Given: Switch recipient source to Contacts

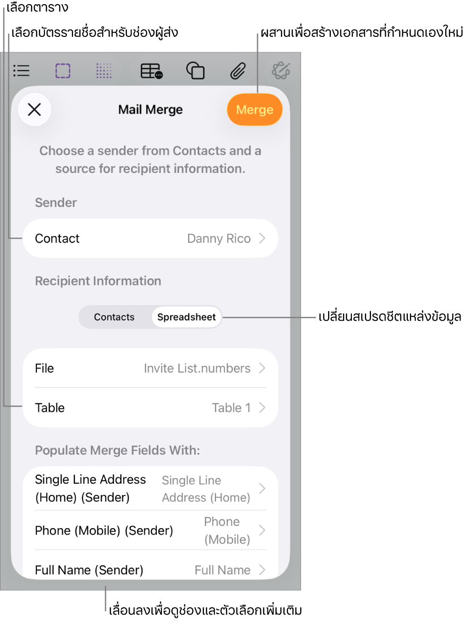Looking at the screenshot, I should click(x=114, y=317).
